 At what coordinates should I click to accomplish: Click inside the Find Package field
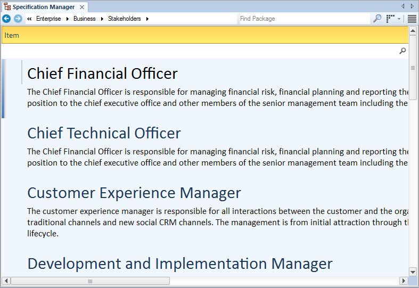coord(303,19)
